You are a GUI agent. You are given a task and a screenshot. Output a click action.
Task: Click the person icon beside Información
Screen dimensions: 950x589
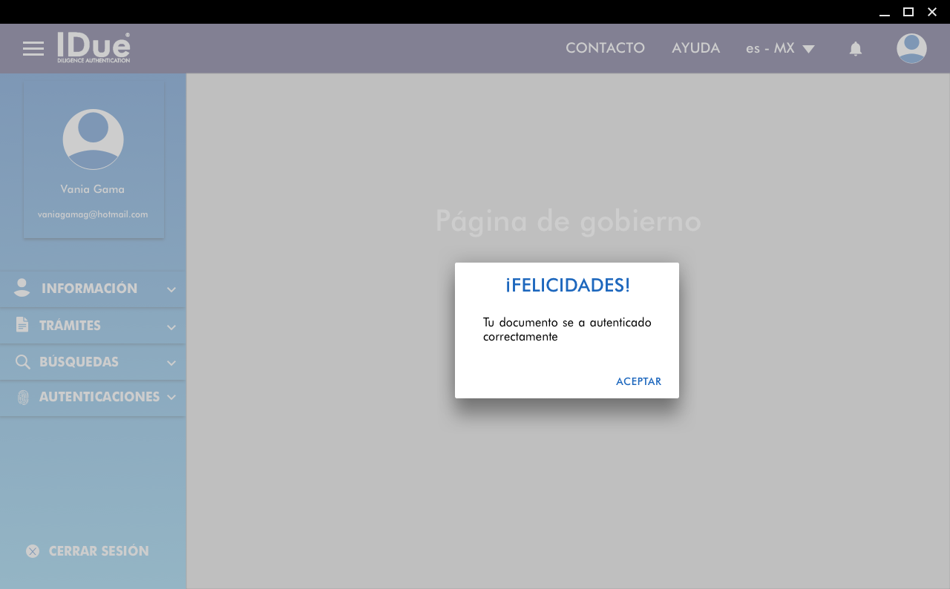(22, 289)
